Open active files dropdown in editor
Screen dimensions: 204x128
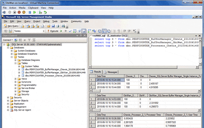tap(196, 36)
